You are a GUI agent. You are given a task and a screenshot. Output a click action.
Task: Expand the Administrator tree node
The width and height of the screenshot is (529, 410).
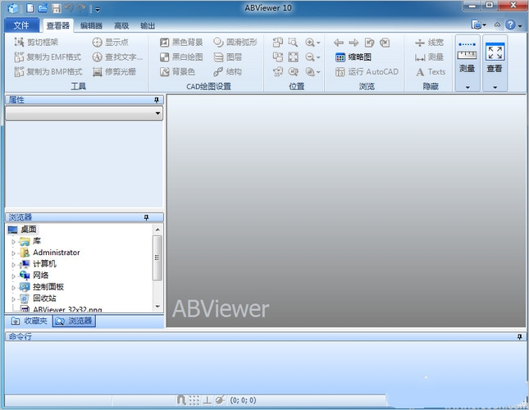13,253
